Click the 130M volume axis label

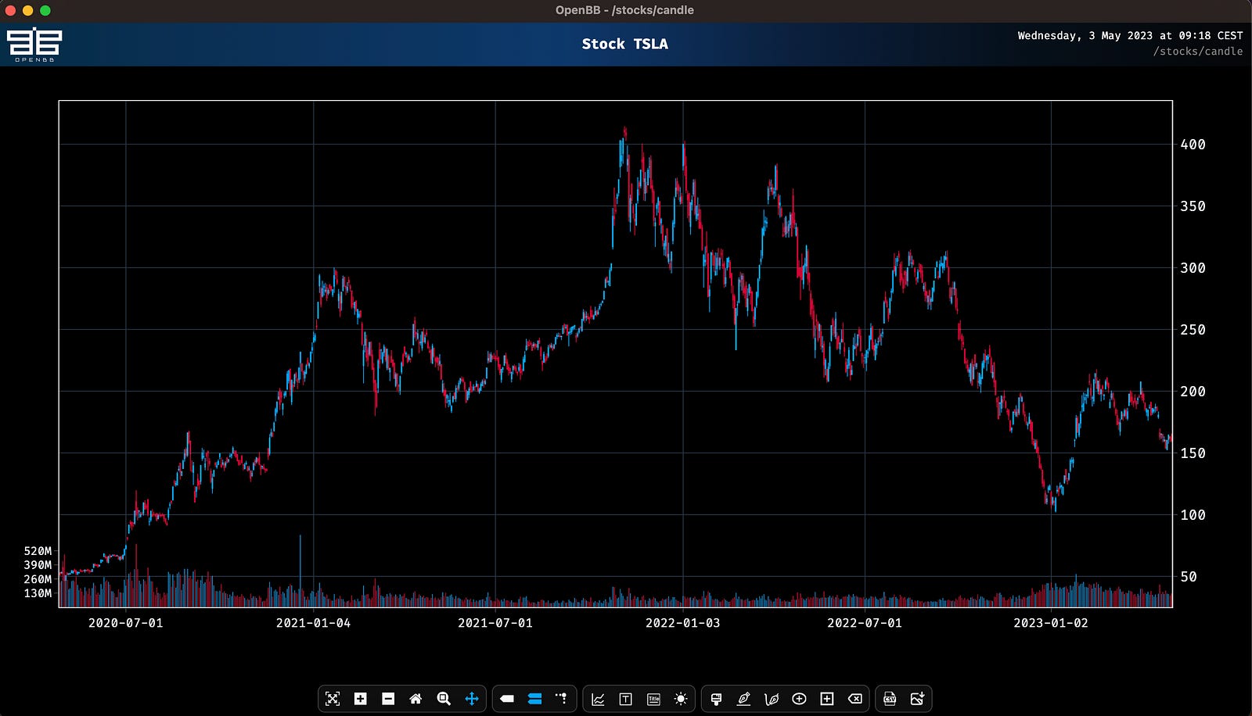point(38,593)
